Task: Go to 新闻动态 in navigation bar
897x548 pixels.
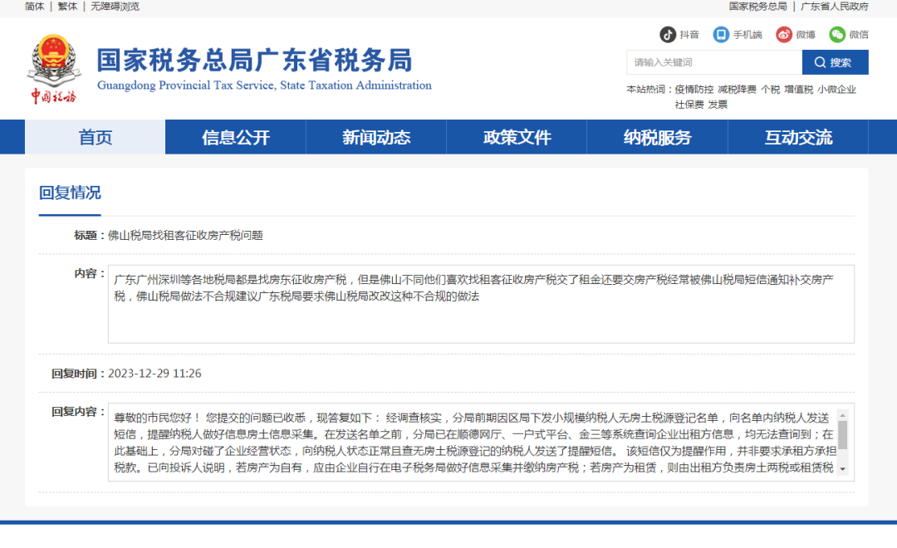Action: point(376,138)
